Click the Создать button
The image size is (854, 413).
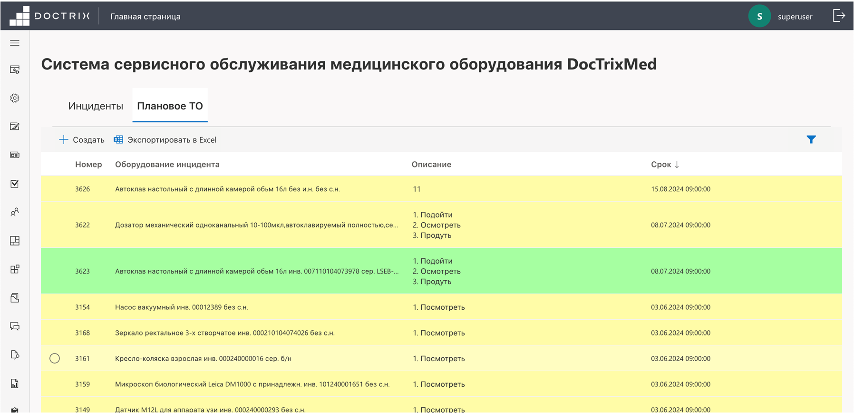coord(82,139)
